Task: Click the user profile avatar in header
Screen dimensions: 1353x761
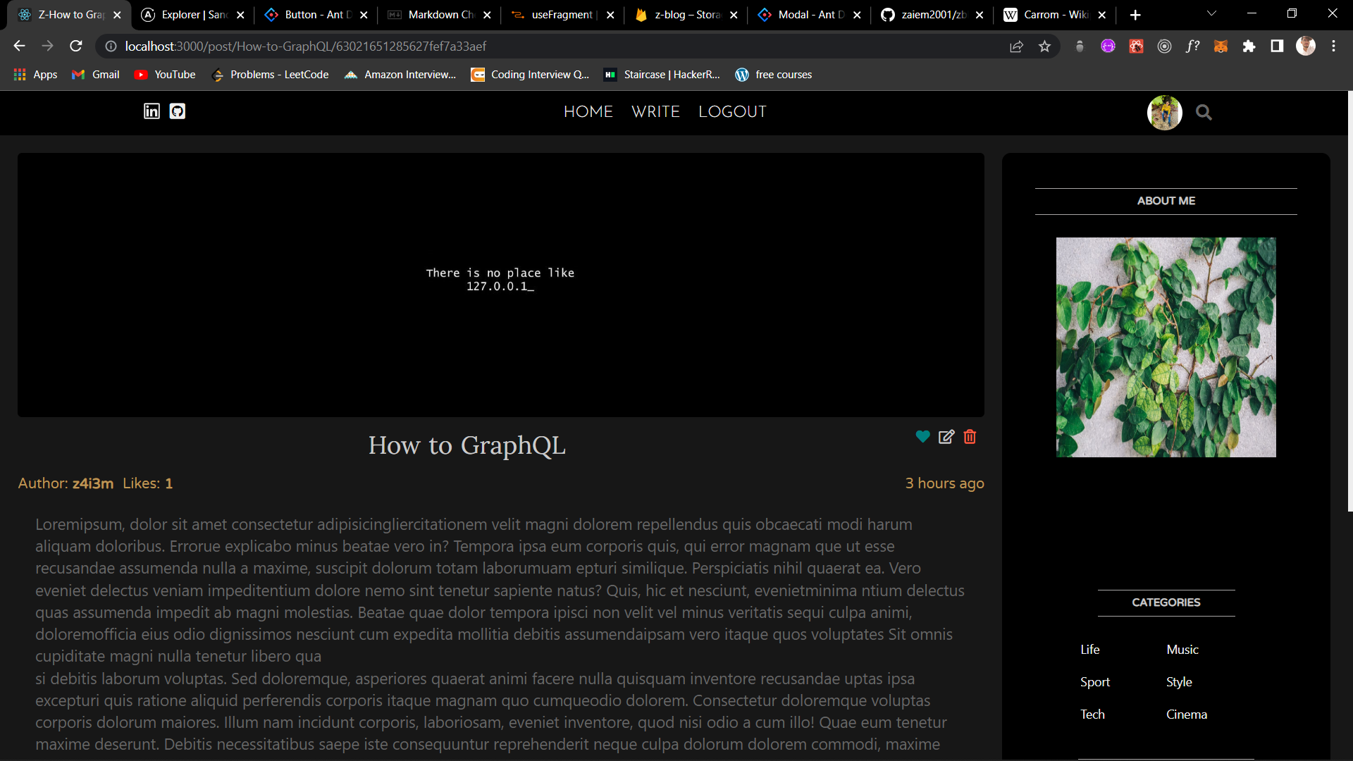Action: click(x=1164, y=113)
